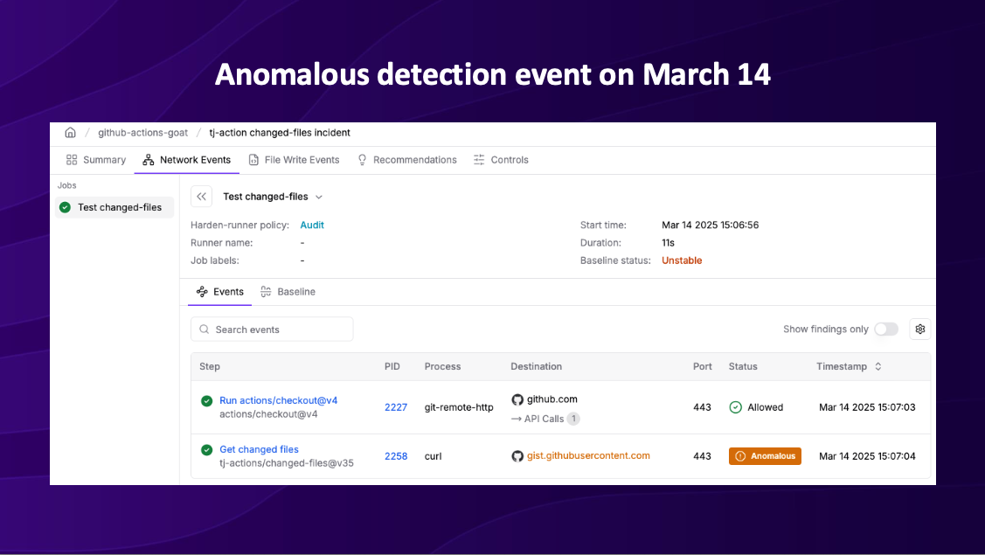Click the search magnifier icon
Image resolution: width=985 pixels, height=555 pixels.
point(205,330)
